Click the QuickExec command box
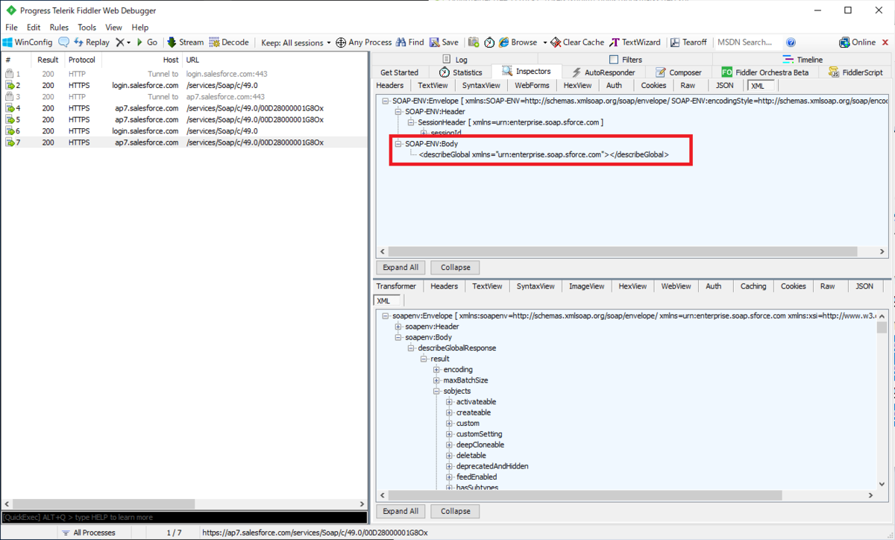 pos(183,517)
